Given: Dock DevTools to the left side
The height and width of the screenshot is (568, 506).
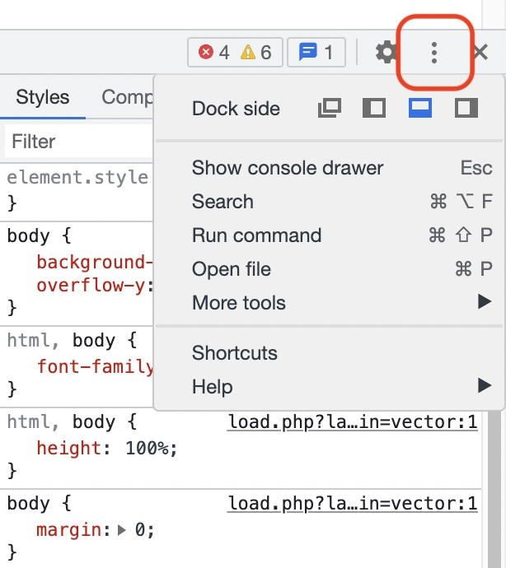Looking at the screenshot, I should (374, 108).
